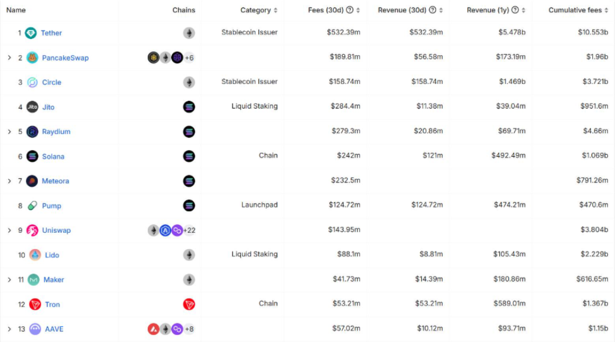615x342 pixels.
Task: Click the Jito logo icon
Action: [x=32, y=107]
